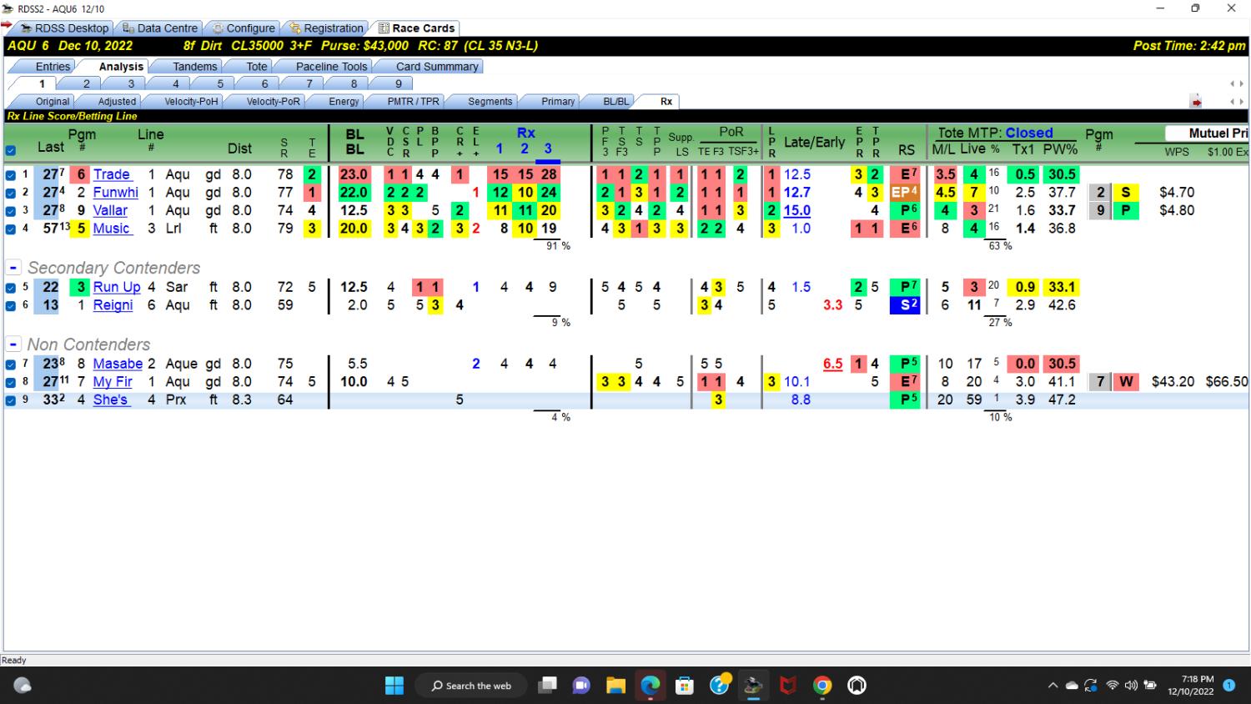The height and width of the screenshot is (704, 1251).
Task: Open McAfee from the taskbar
Action: [x=788, y=686]
